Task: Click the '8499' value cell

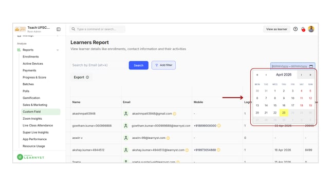Action: point(308,150)
